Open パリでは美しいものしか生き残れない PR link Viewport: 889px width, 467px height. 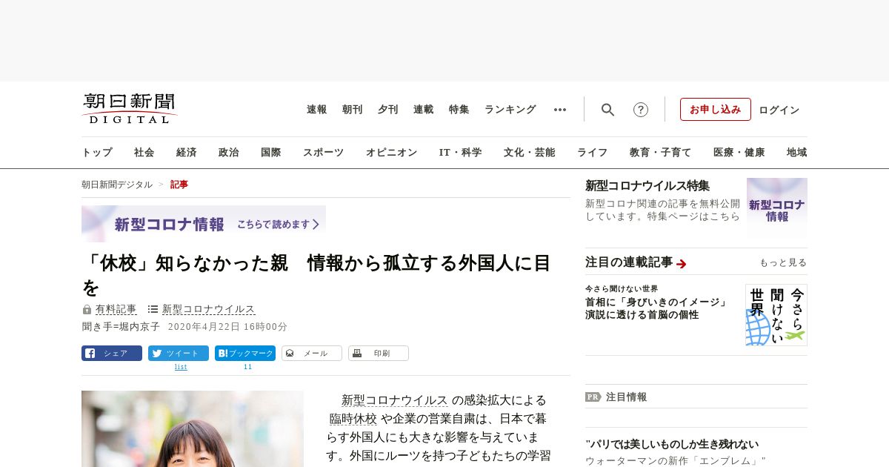coord(672,444)
